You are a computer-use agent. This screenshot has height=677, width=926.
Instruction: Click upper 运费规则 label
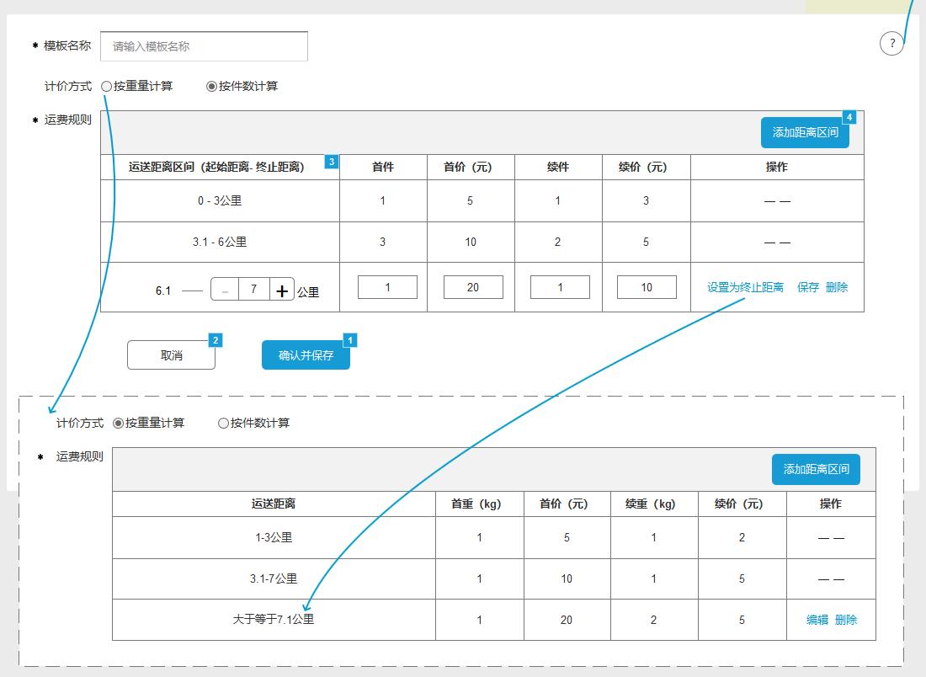click(68, 120)
